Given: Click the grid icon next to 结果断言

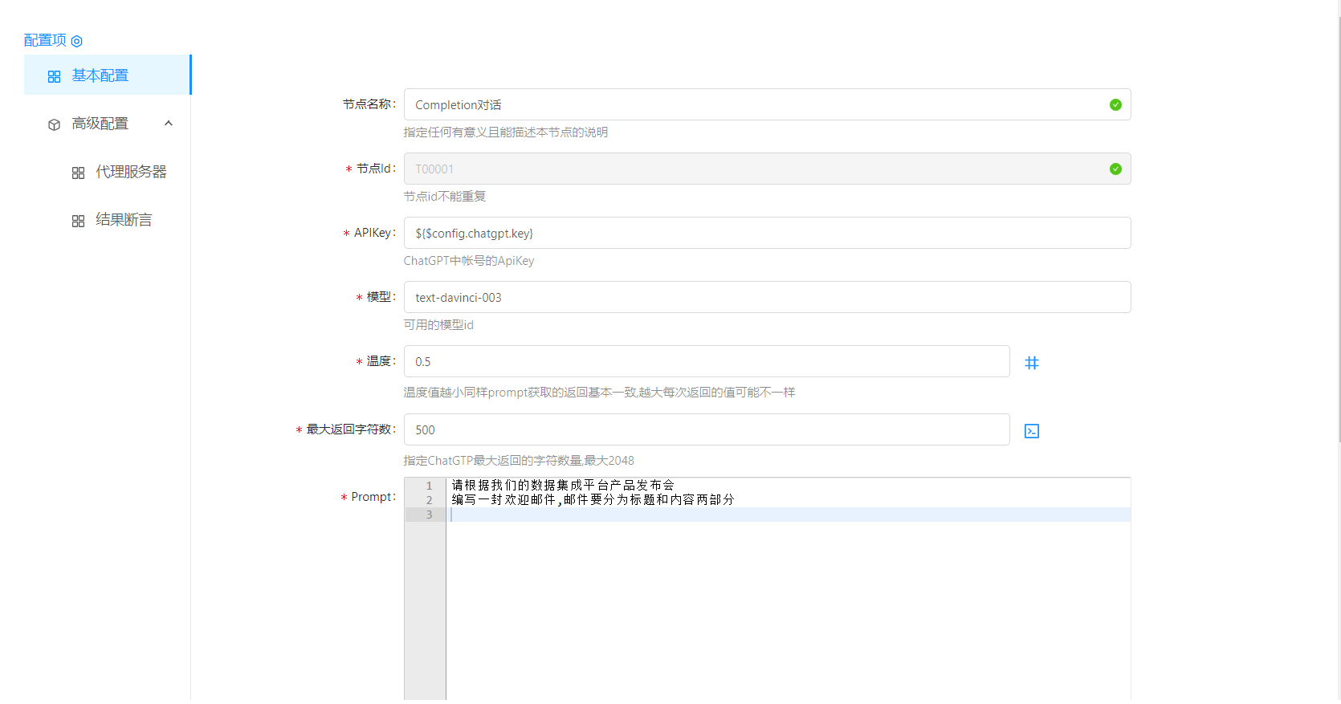Looking at the screenshot, I should click(x=78, y=221).
